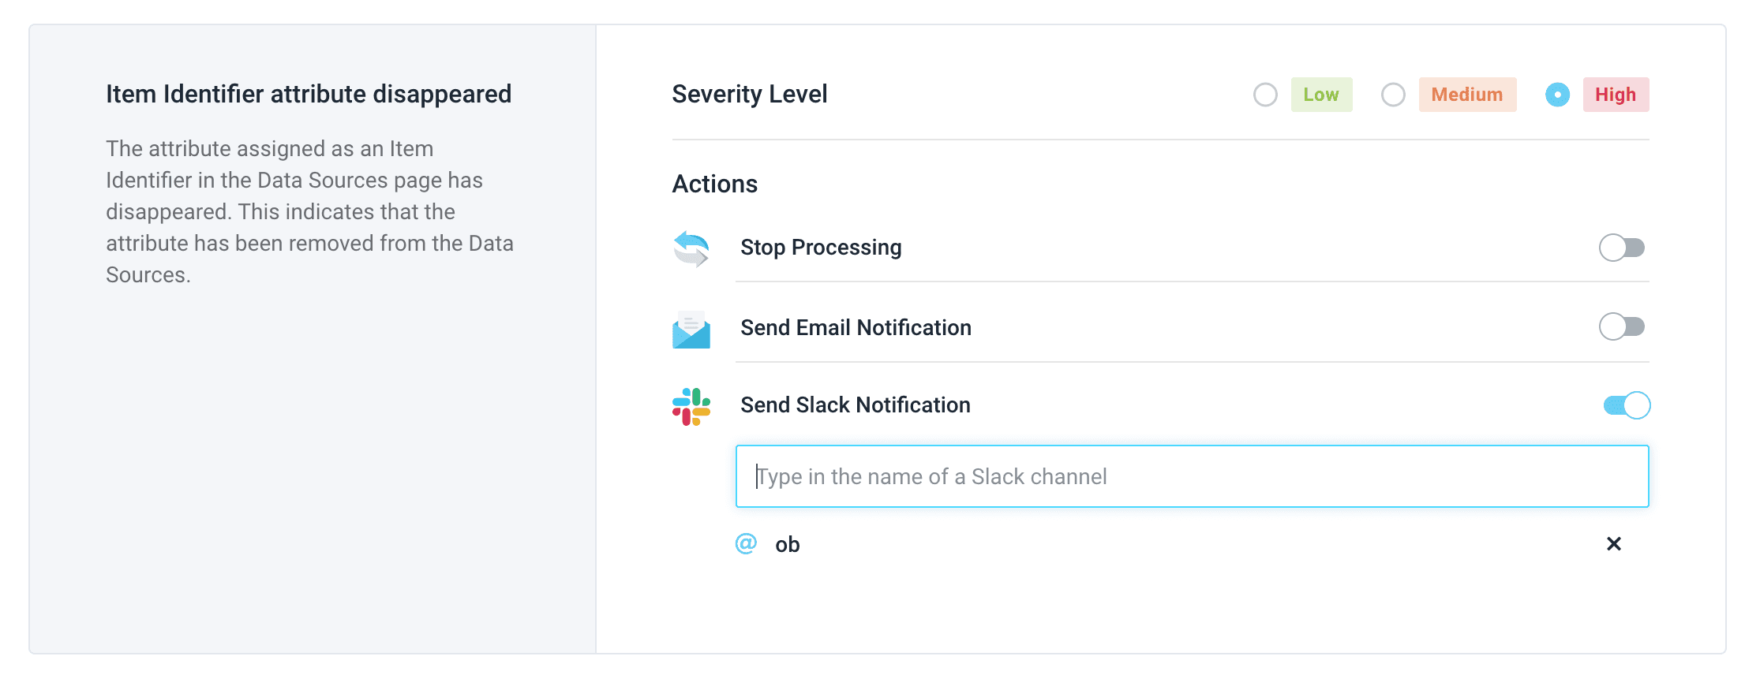The width and height of the screenshot is (1760, 686).
Task: Click the Send Slack Notification label
Action: click(x=856, y=405)
